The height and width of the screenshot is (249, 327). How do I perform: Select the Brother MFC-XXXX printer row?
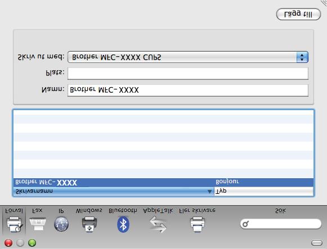(x=163, y=182)
